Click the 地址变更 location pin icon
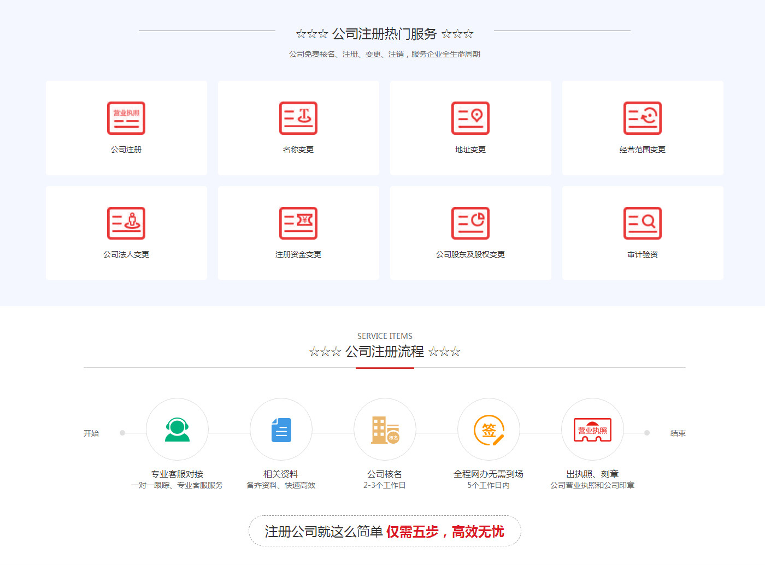Viewport: 765px width, 566px height. 470,118
